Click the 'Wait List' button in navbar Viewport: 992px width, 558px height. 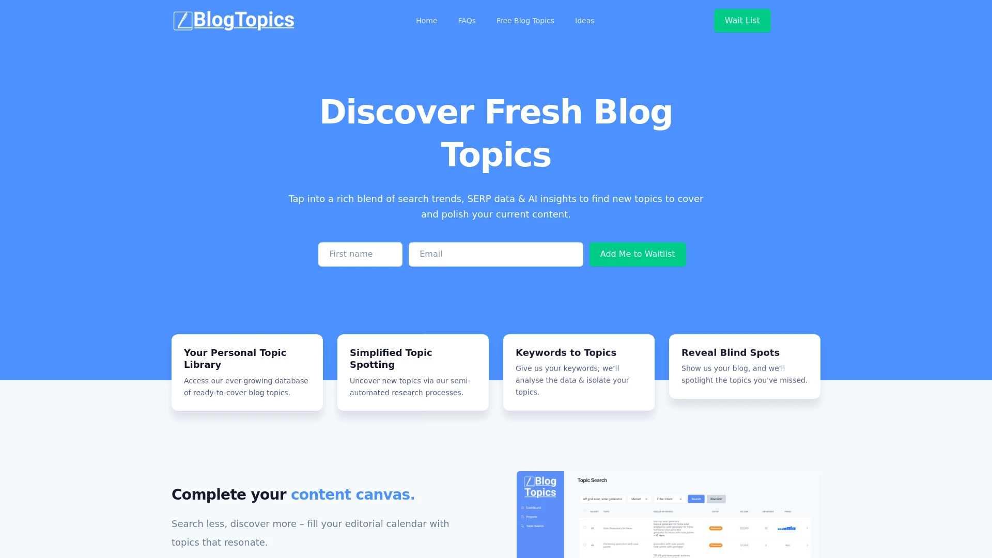pos(742,21)
